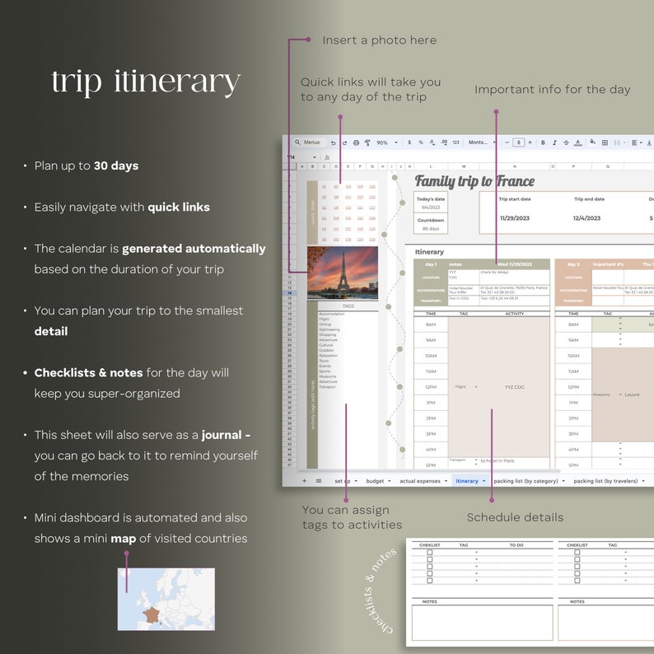Toggle Bold formatting
Viewport: 654px width, 654px height.
click(543, 142)
